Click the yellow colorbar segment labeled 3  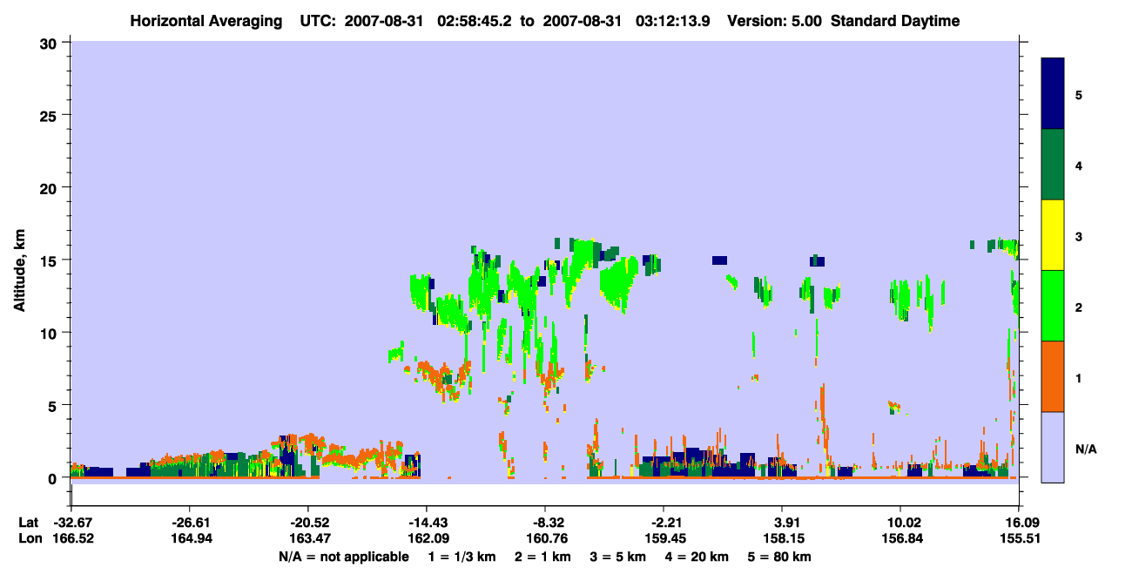(x=1053, y=235)
